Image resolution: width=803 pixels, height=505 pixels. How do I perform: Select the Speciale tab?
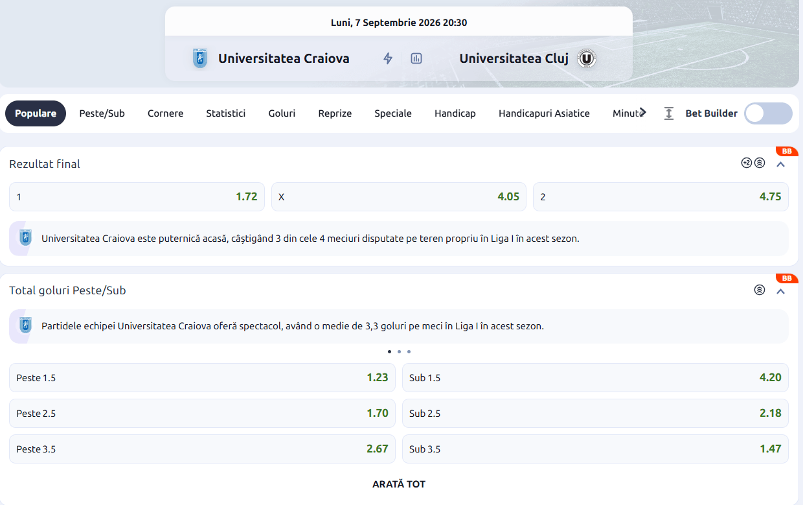point(393,113)
